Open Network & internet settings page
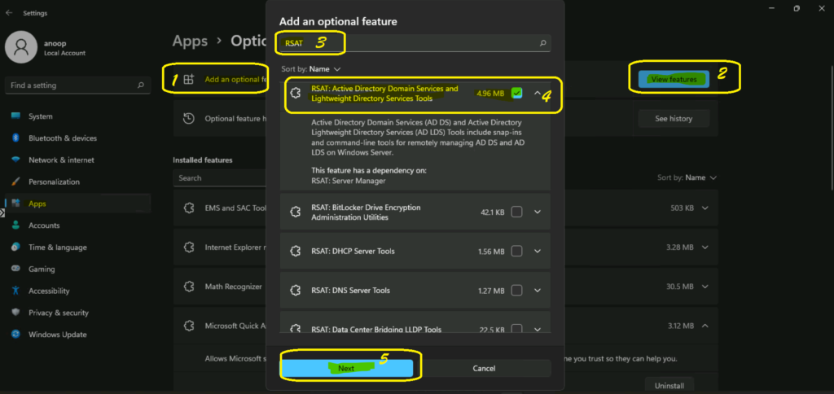Image resolution: width=834 pixels, height=394 pixels. click(77, 160)
